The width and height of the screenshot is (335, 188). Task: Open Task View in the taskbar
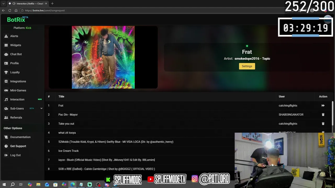(x=21, y=185)
